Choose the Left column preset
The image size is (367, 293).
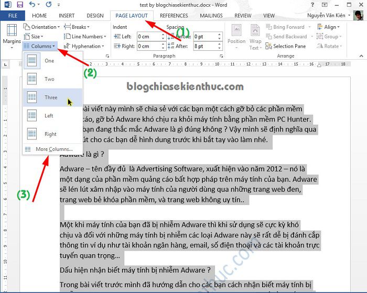pyautogui.click(x=52, y=116)
